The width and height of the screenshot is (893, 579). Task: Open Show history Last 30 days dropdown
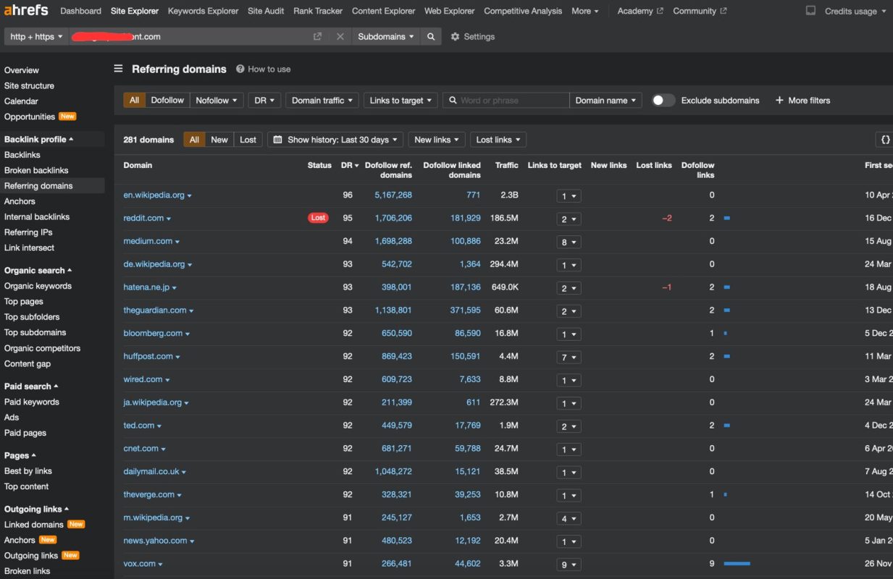coord(335,140)
